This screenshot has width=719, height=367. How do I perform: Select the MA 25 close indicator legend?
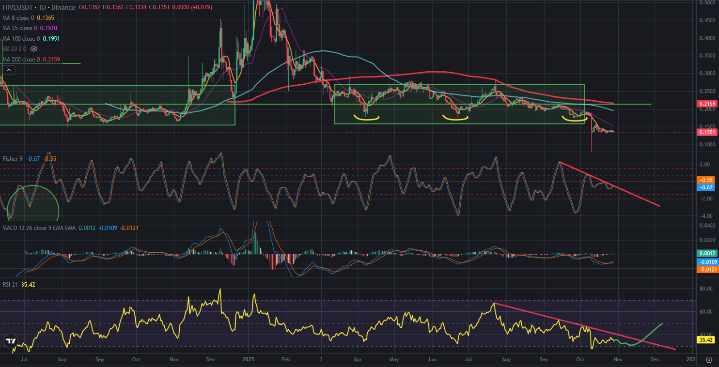(19, 28)
